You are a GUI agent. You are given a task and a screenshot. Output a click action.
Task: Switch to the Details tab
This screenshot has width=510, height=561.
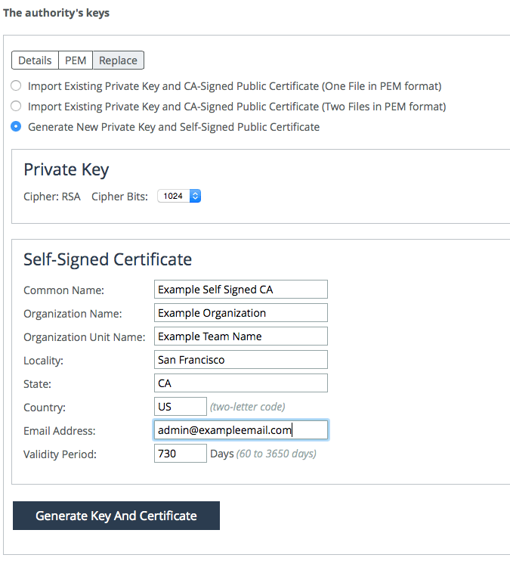point(35,60)
